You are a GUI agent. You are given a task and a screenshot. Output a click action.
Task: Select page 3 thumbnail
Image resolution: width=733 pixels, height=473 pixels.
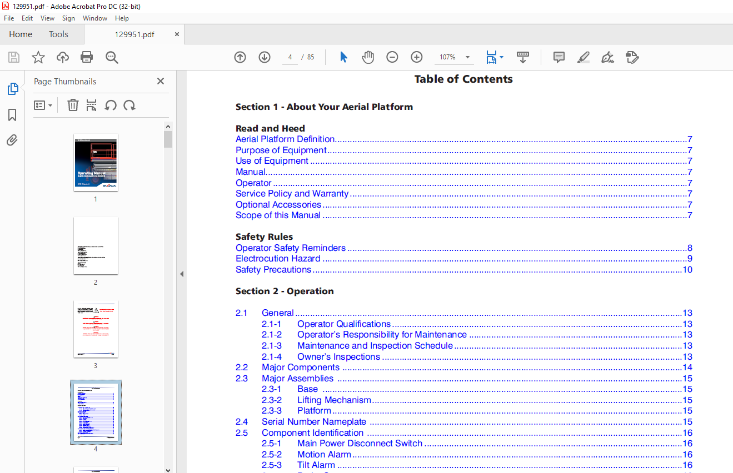pyautogui.click(x=96, y=329)
